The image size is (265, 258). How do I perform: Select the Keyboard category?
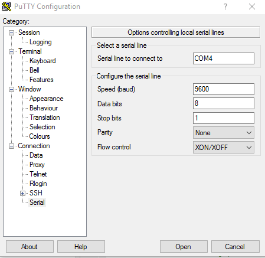(42, 61)
